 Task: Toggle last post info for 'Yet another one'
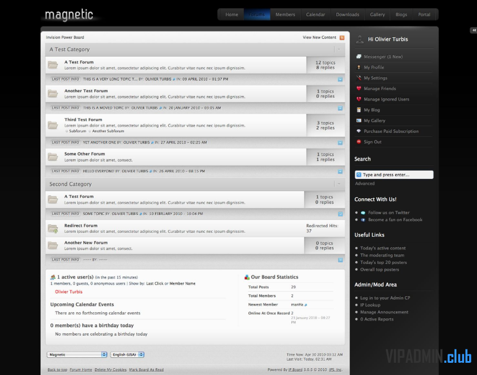340,143
